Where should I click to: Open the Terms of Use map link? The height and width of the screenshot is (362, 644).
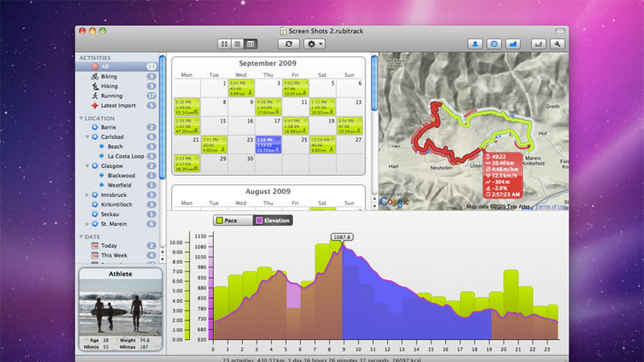[x=551, y=207]
